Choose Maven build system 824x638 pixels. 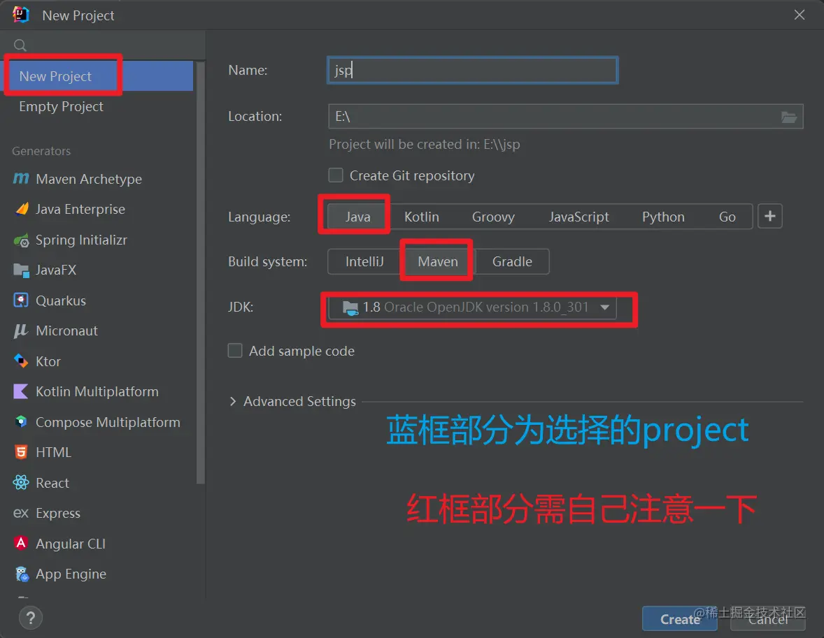[438, 261]
